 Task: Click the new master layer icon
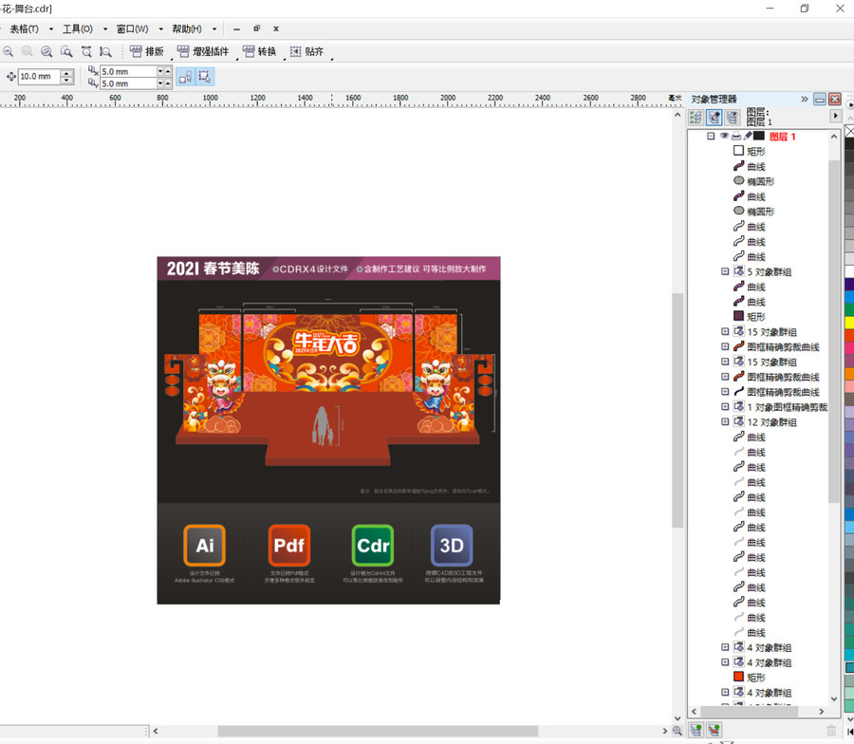[714, 730]
